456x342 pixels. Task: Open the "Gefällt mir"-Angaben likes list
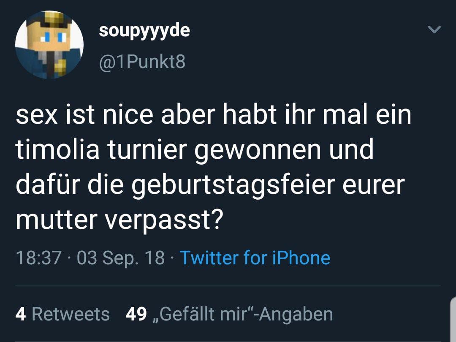coord(246,314)
